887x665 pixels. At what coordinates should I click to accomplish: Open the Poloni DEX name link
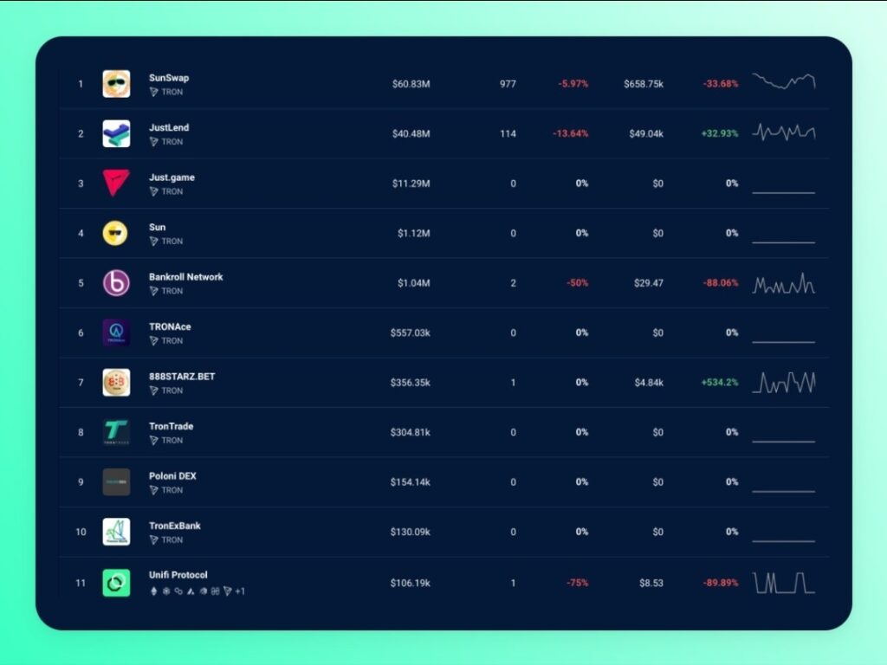click(x=172, y=475)
